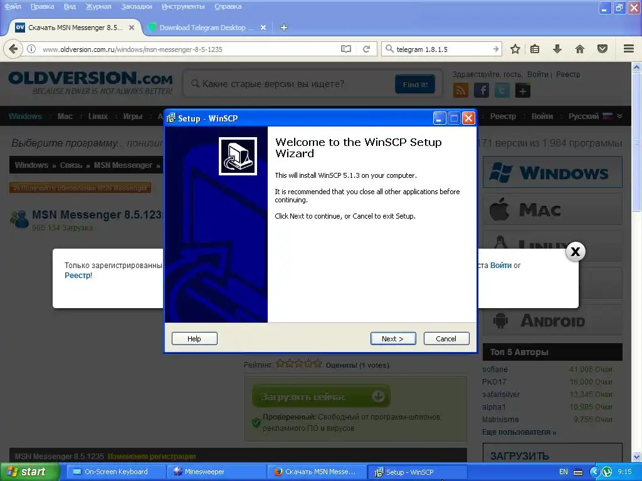Cancel the WinSCP setup
The width and height of the screenshot is (642, 481).
(x=446, y=339)
